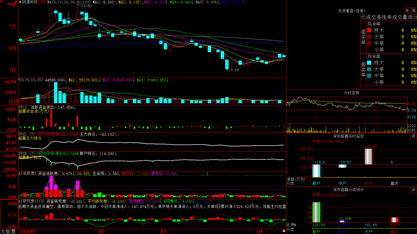
Task: Click the 超赢散户持仓 label
Action: [30, 157]
